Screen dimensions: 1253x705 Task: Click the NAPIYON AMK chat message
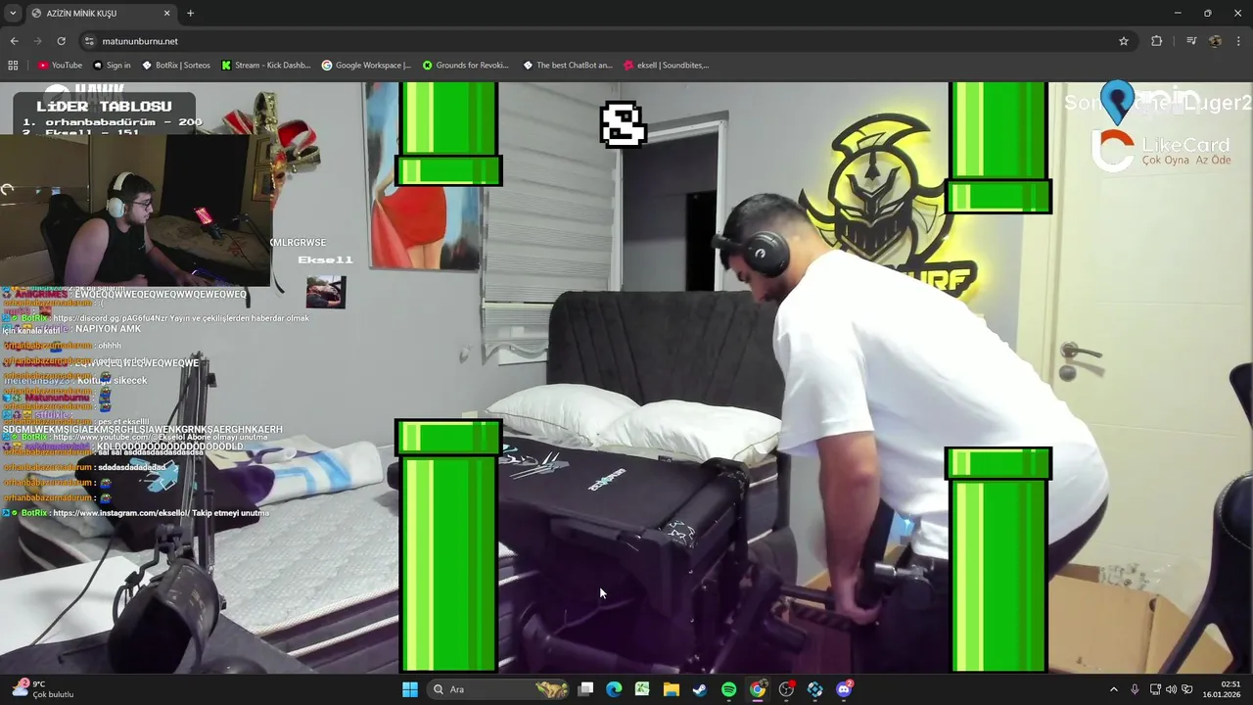108,329
